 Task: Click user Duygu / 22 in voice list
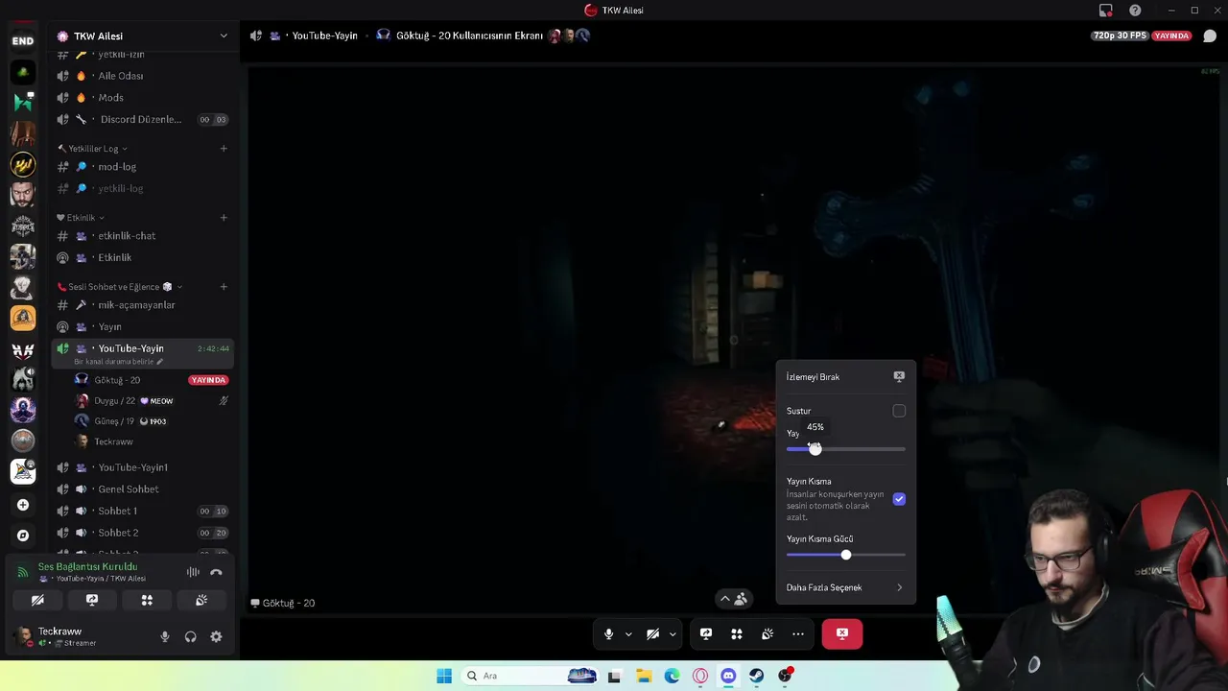152,400
